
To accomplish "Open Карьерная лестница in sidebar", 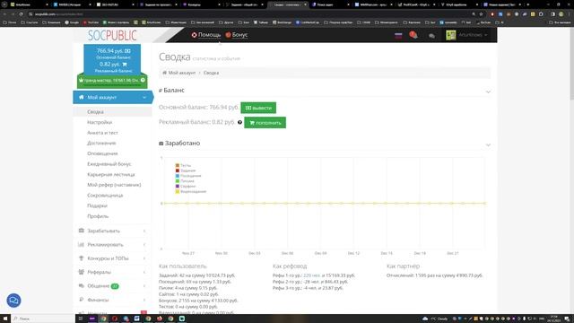I will (x=111, y=174).
